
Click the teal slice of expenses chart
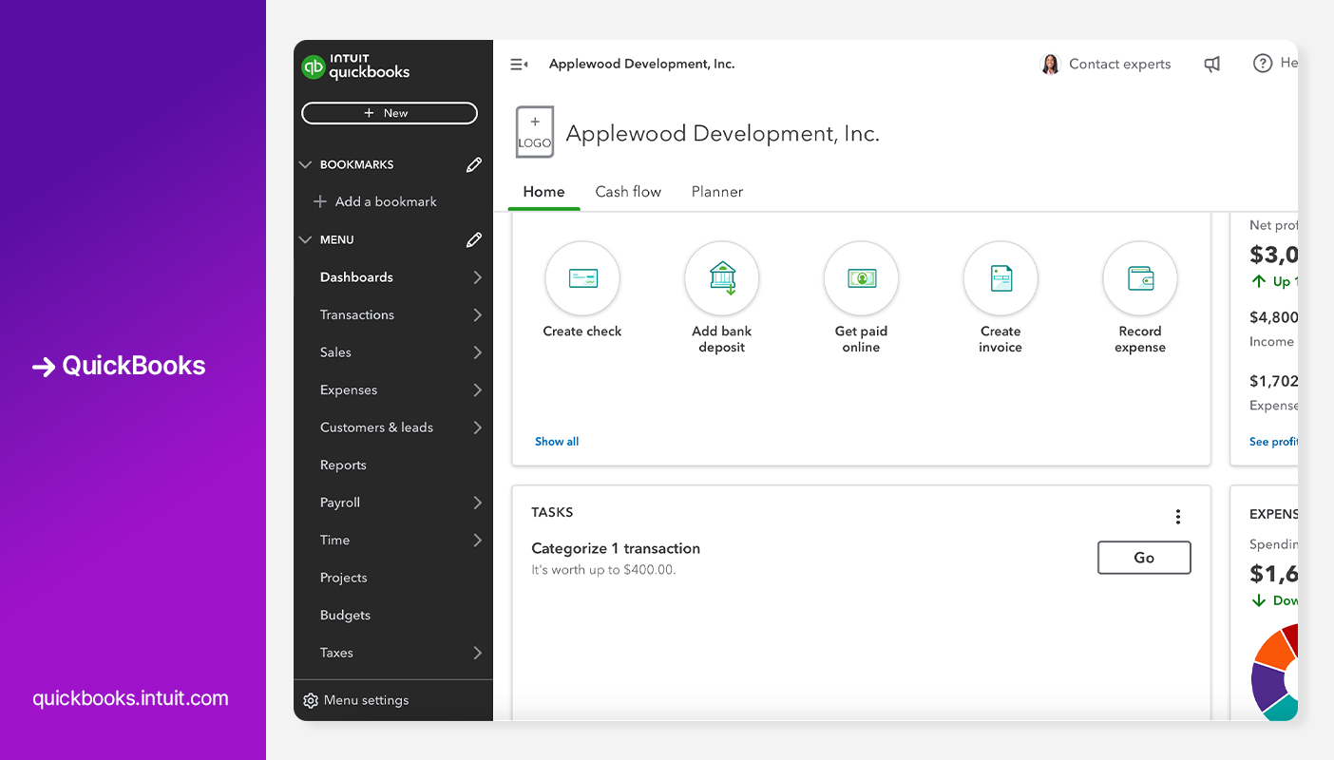[1282, 707]
